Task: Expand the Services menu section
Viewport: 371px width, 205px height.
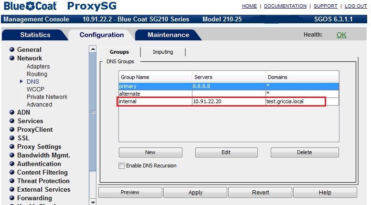Action: tap(30, 121)
